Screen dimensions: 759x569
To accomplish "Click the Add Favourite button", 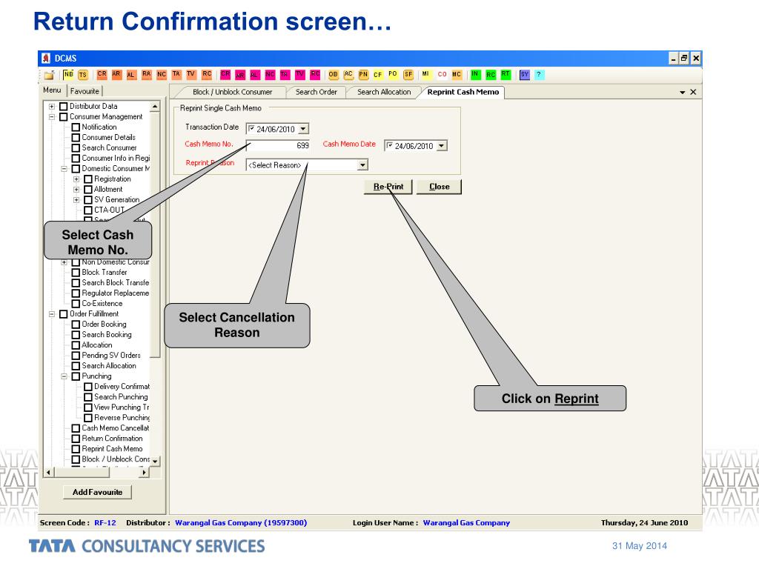I will point(97,492).
